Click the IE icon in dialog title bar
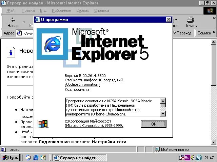Viewport: 217px width, 162px height. point(37,20)
